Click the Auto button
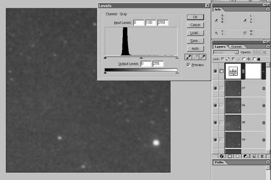Screen dimensions: 271x180 click(x=195, y=49)
